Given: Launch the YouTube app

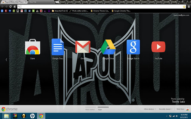Looking at the screenshot, I should [x=158, y=47].
